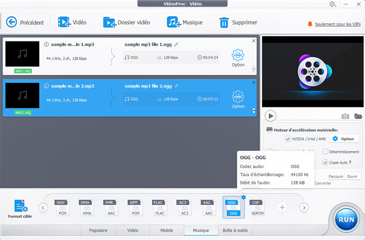This screenshot has width=365, height=240.
Task: Select the AAC format
Action: pyautogui.click(x=208, y=208)
